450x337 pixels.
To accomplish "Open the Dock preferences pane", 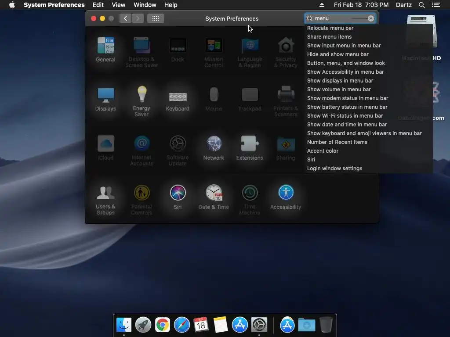I will [178, 49].
